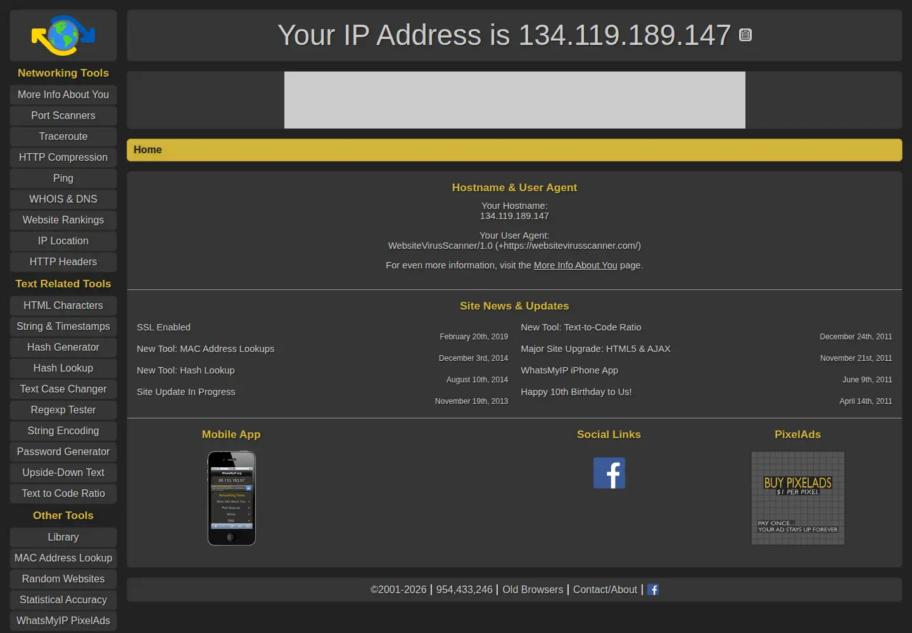
Task: Open Hash Generator tool
Action: [x=63, y=347]
